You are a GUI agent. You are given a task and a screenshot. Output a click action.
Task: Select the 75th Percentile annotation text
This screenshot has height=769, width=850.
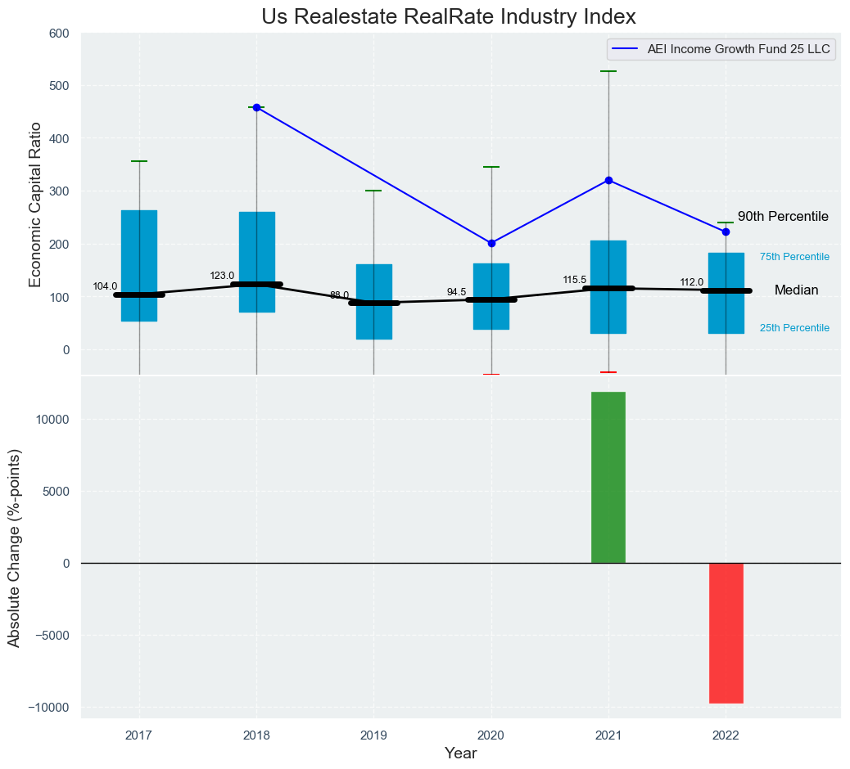(794, 257)
